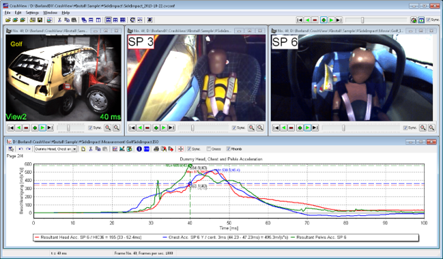Open the Help menu
The width and height of the screenshot is (443, 259).
pyautogui.click(x=66, y=13)
